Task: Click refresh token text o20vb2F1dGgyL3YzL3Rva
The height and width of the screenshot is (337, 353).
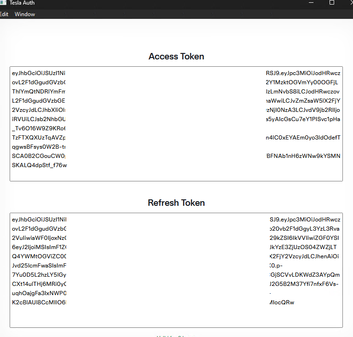Action: (x=305, y=229)
